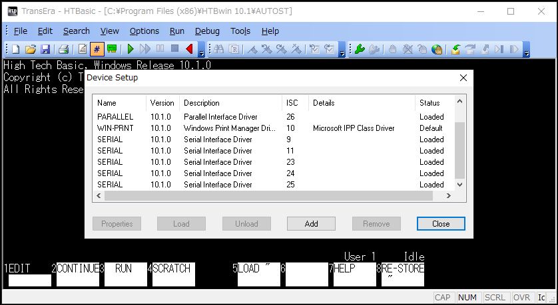Image resolution: width=558 pixels, height=305 pixels.
Task: Click the last crossed-flag bookmark icon
Action: click(x=296, y=49)
